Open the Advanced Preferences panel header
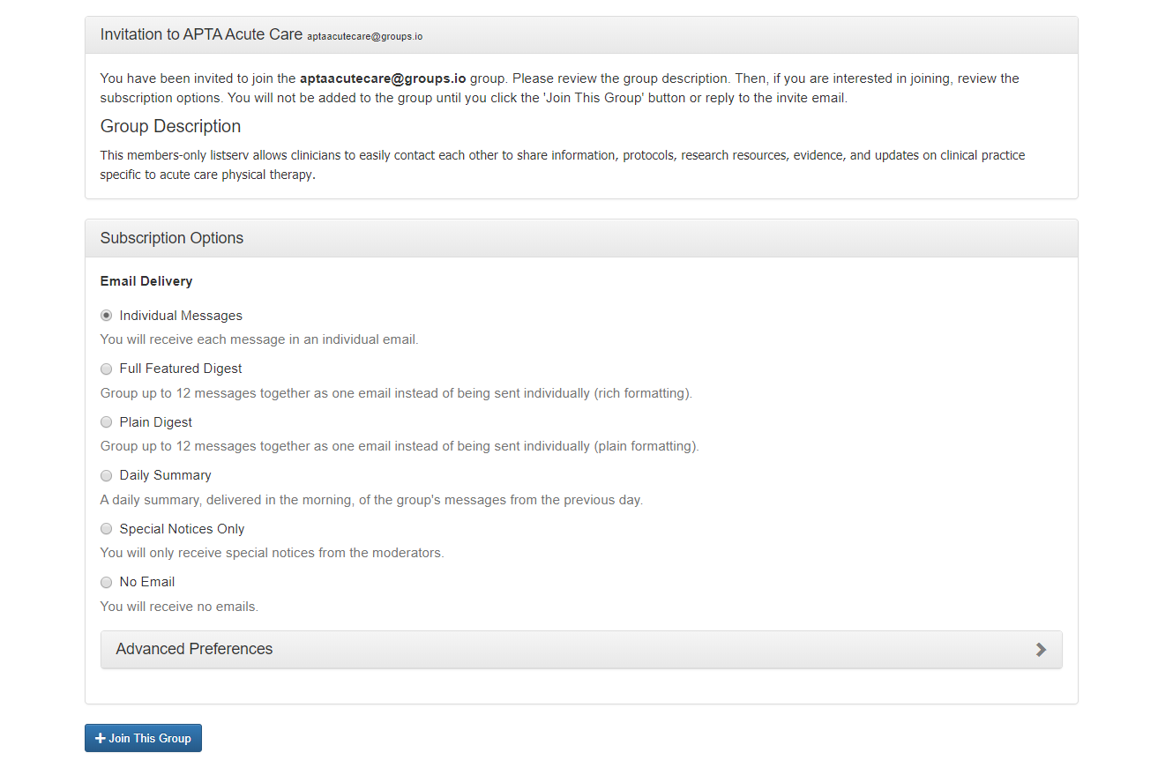This screenshot has width=1158, height=760. pyautogui.click(x=581, y=649)
